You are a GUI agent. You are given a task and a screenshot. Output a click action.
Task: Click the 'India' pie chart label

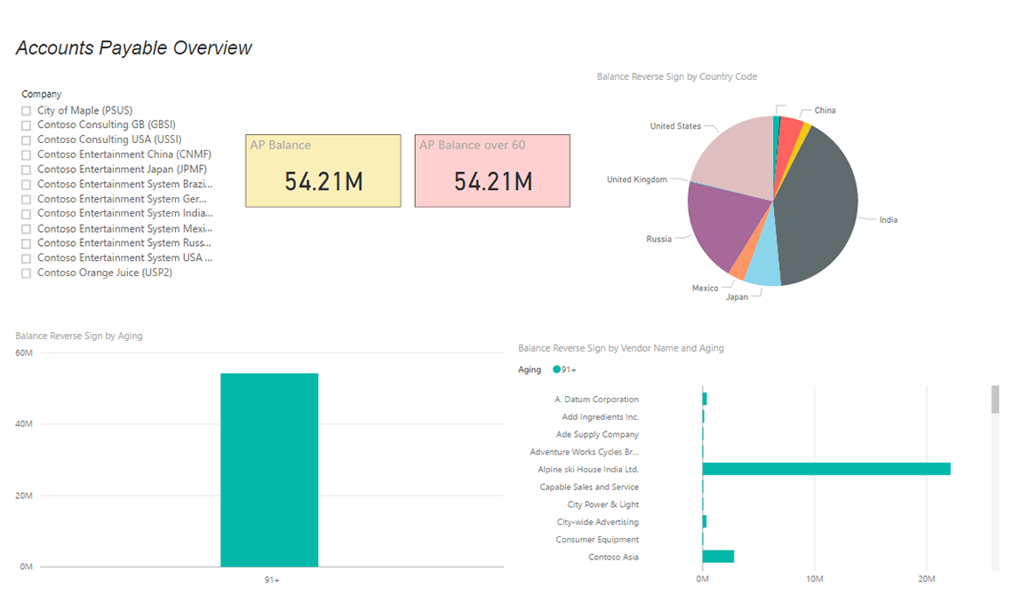pyautogui.click(x=888, y=220)
